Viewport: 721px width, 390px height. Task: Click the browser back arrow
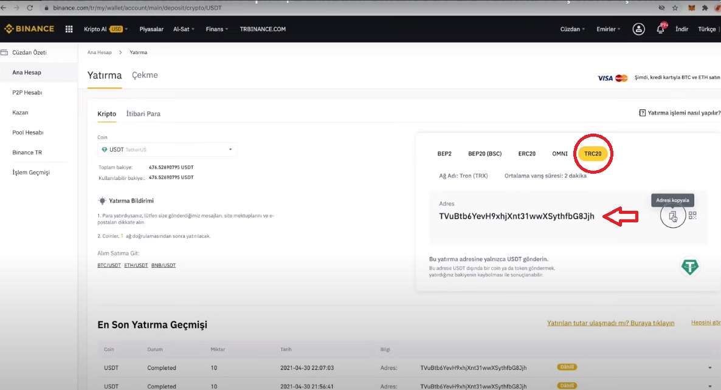pos(4,8)
